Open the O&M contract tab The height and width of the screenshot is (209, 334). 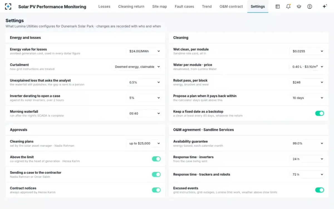231,6
